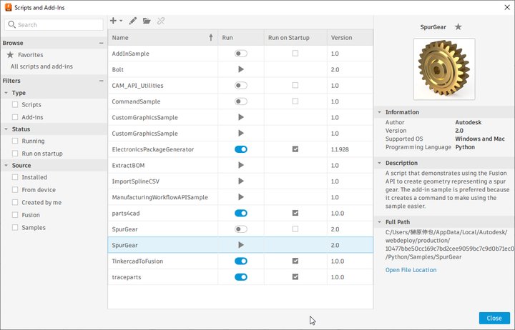Collapse the Information section
The width and height of the screenshot is (515, 330).
point(379,112)
